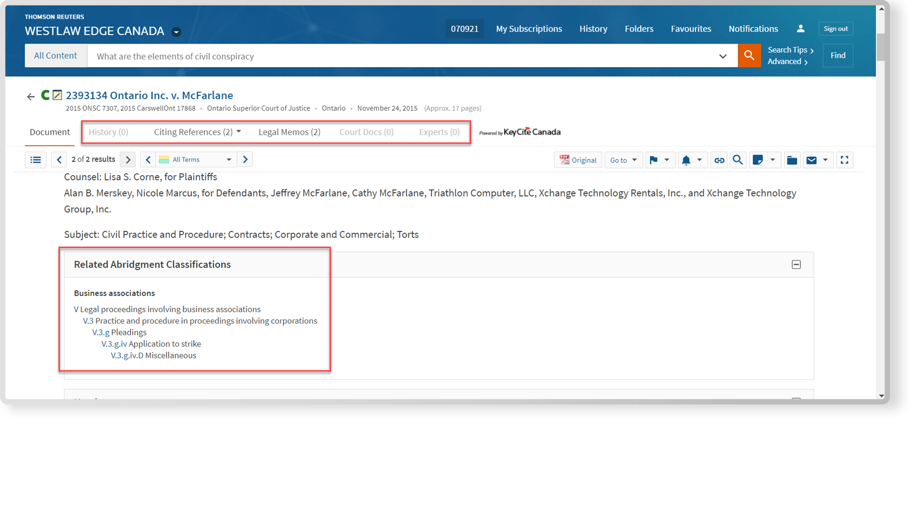Expand flag options dropdown arrow

[x=667, y=160]
